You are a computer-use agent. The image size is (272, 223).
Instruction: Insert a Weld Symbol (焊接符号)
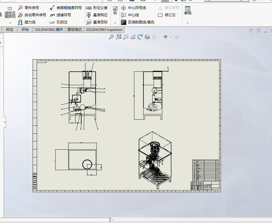[61, 15]
